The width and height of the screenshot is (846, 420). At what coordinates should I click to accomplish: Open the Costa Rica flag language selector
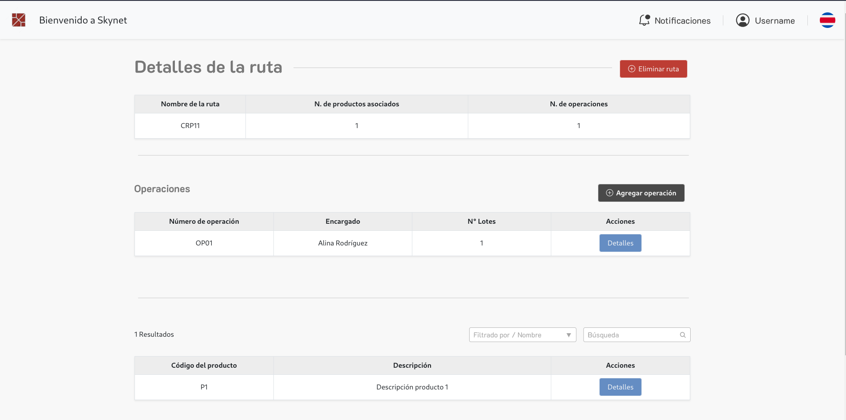pyautogui.click(x=827, y=20)
